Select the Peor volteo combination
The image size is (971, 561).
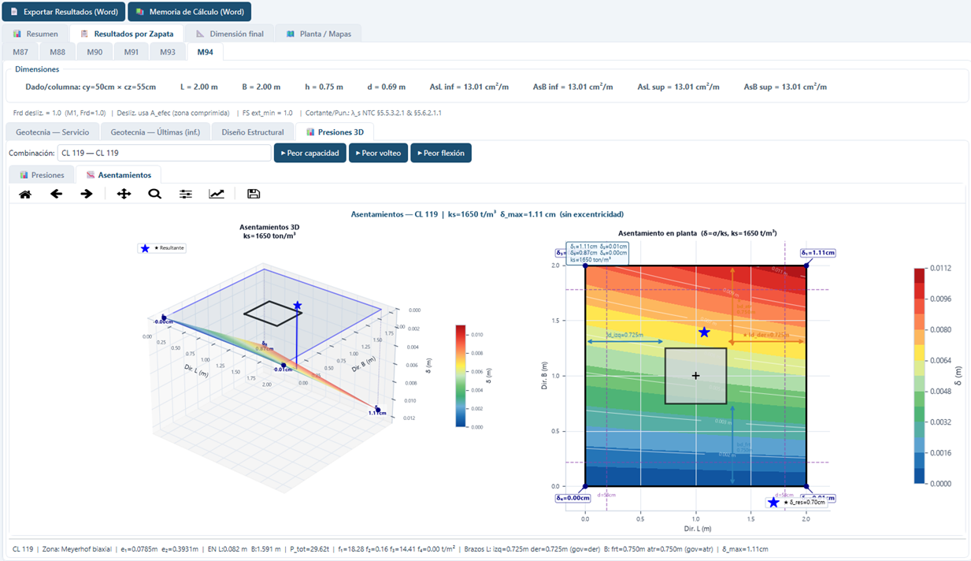(379, 153)
